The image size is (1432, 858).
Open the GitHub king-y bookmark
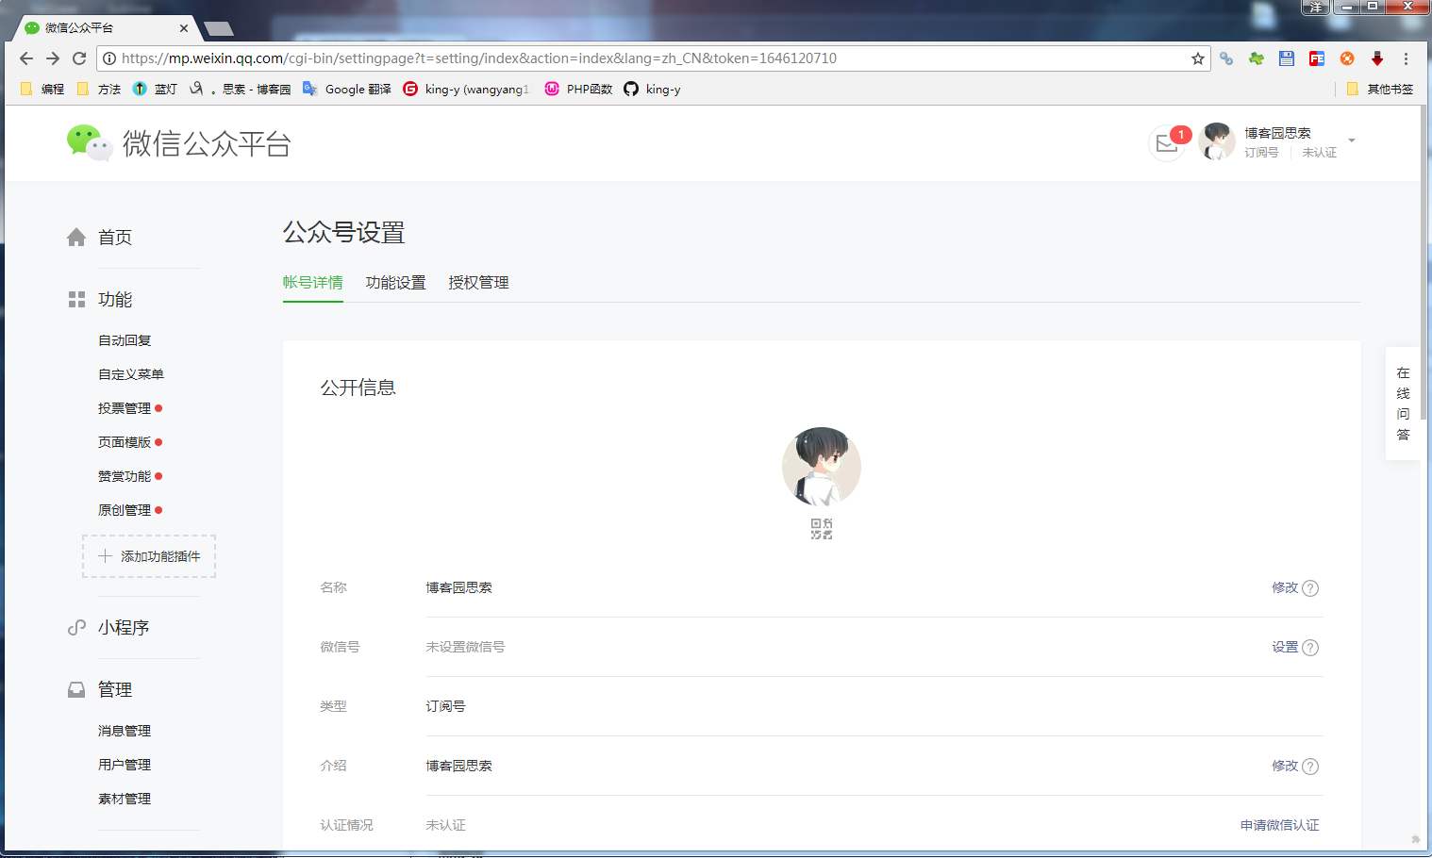652,89
